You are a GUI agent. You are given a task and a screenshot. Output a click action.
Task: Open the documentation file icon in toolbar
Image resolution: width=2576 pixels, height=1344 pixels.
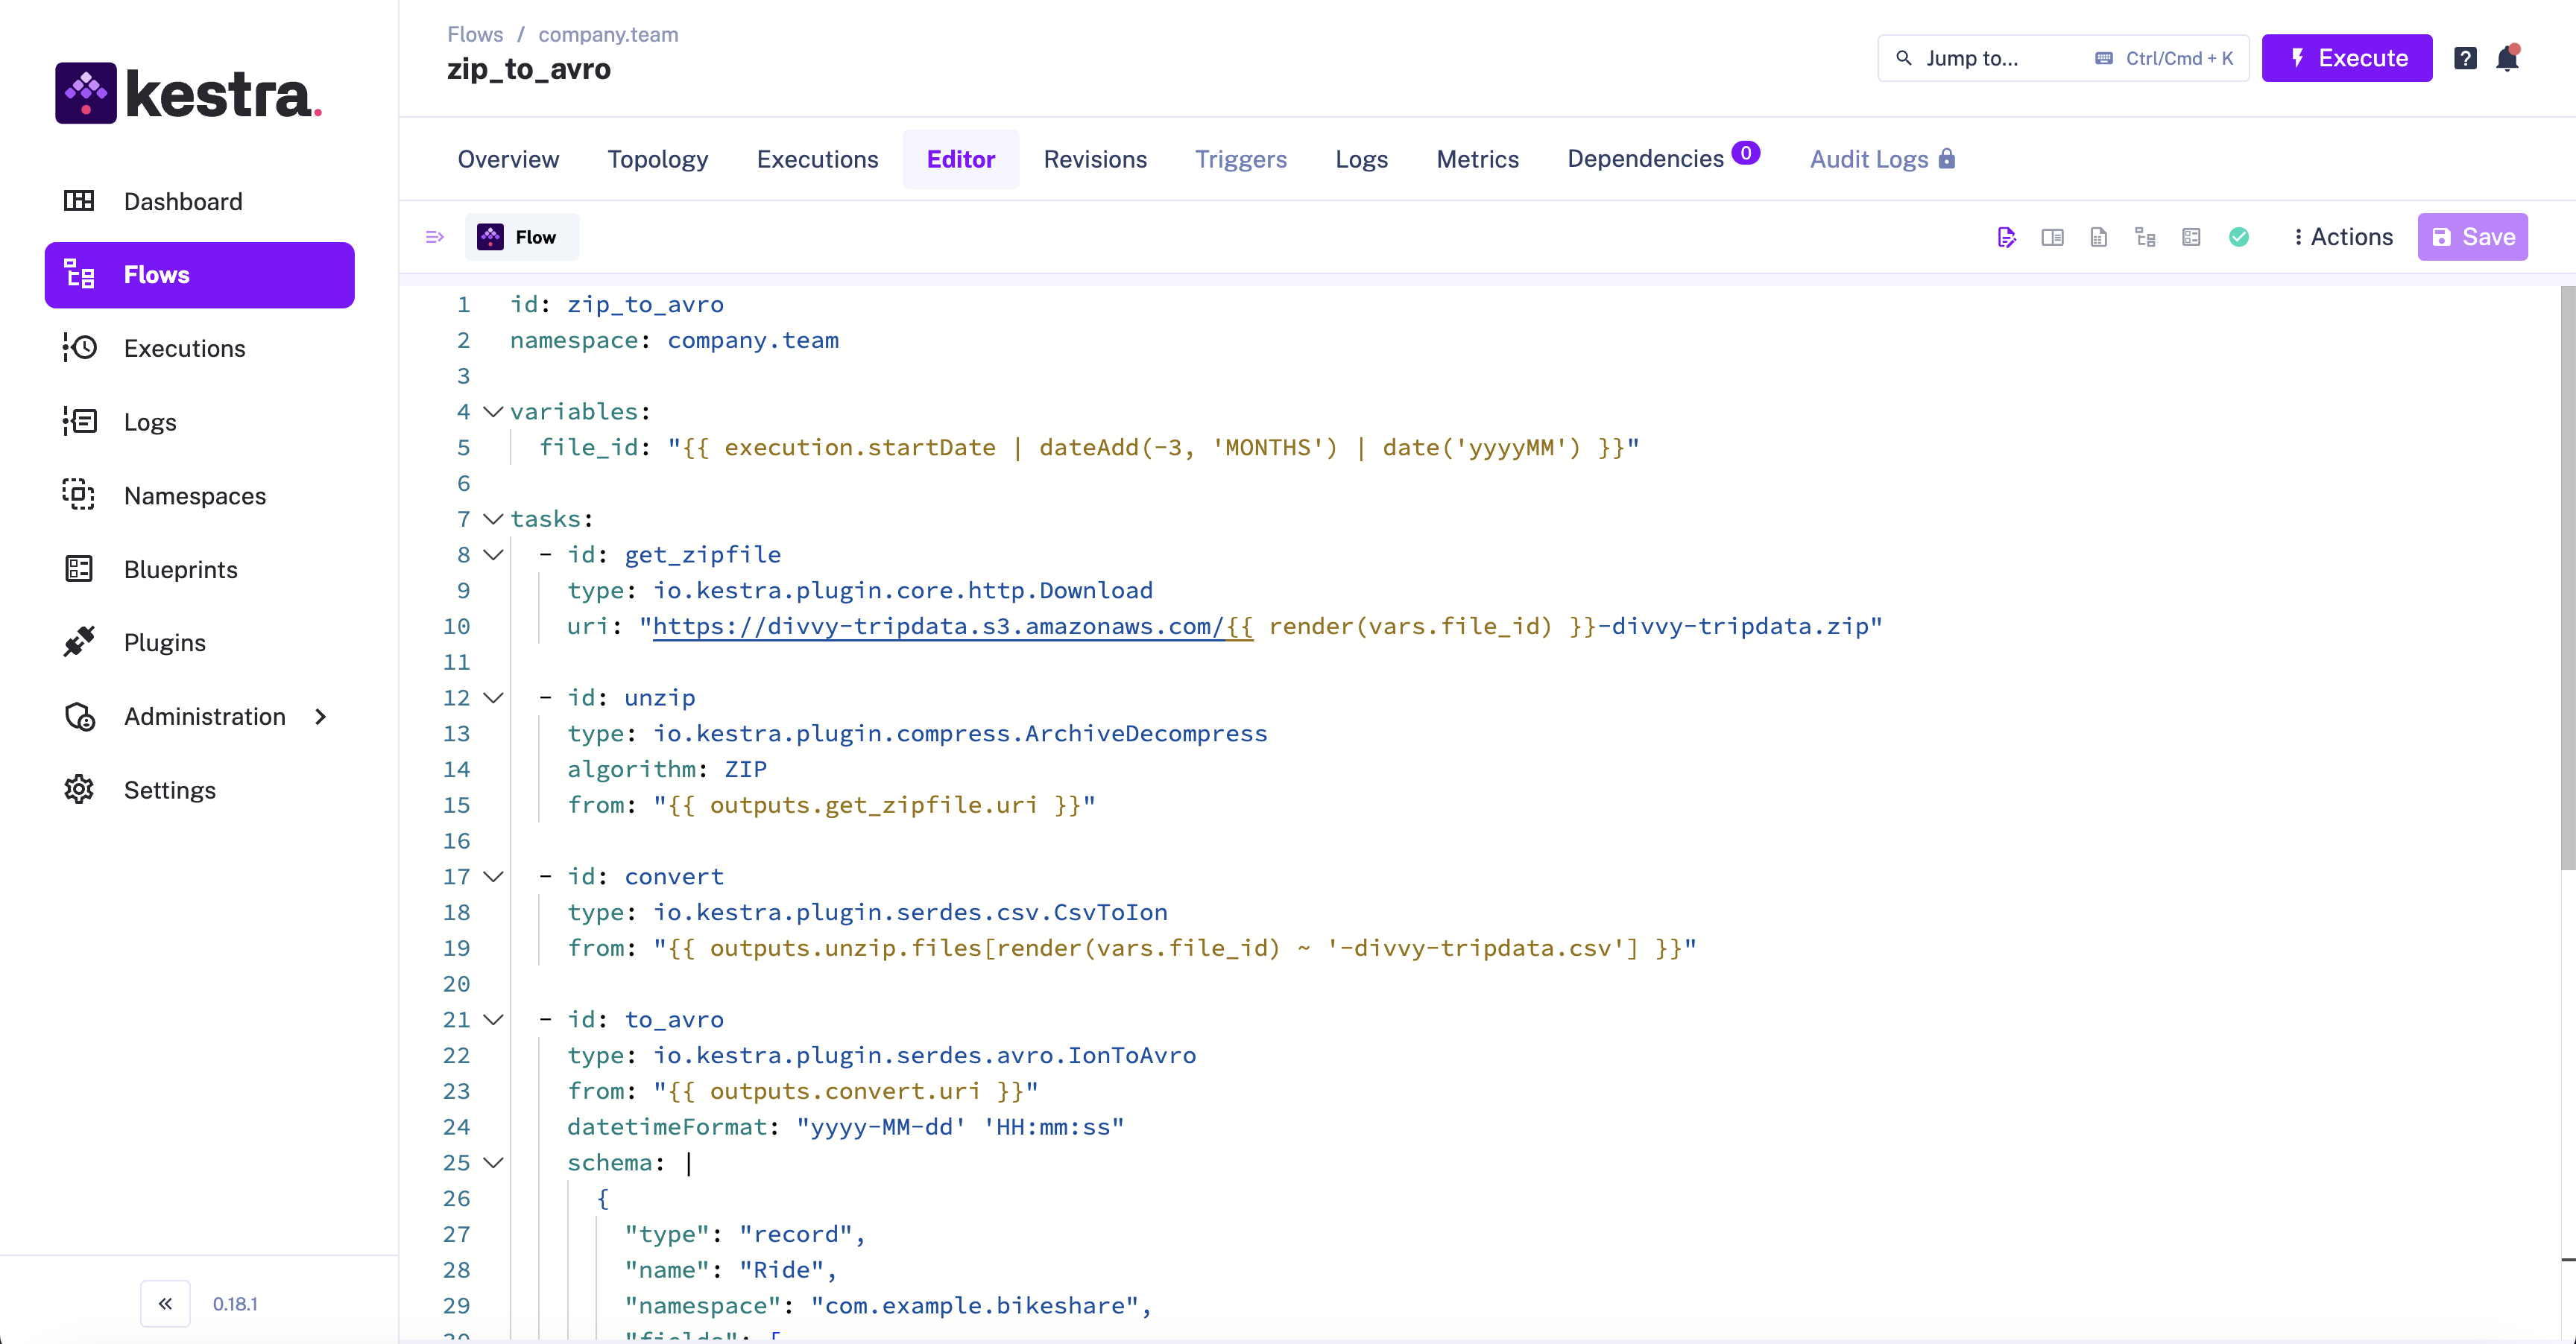[2099, 237]
